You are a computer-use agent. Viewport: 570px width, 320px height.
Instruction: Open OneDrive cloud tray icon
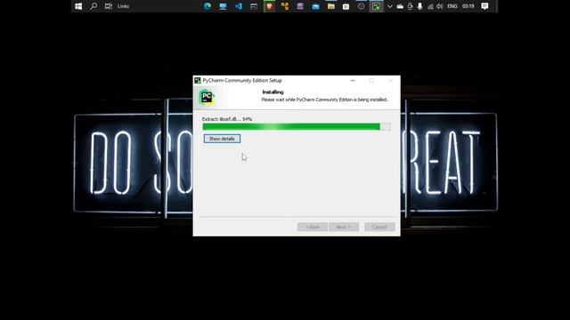pyautogui.click(x=400, y=6)
